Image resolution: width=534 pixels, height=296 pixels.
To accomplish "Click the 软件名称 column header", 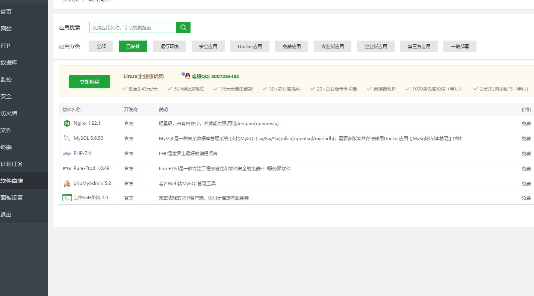I will coord(71,110).
